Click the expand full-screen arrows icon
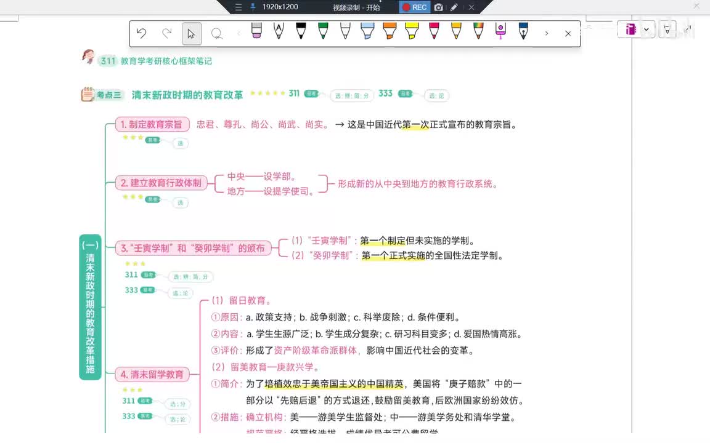 [x=688, y=29]
